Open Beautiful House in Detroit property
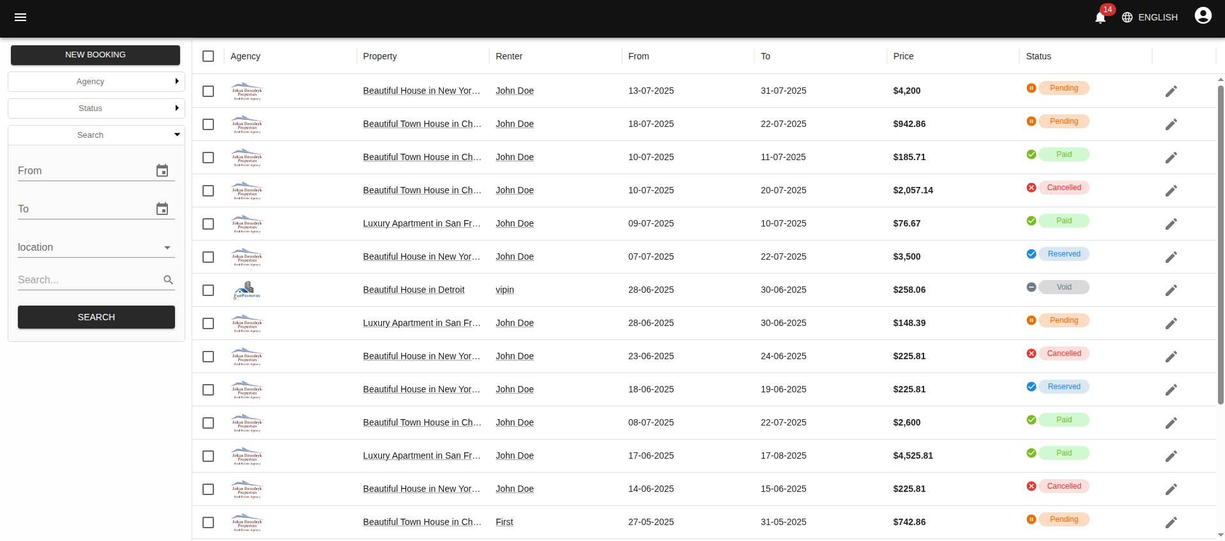Screen dimensions: 1225x541 click(414, 290)
